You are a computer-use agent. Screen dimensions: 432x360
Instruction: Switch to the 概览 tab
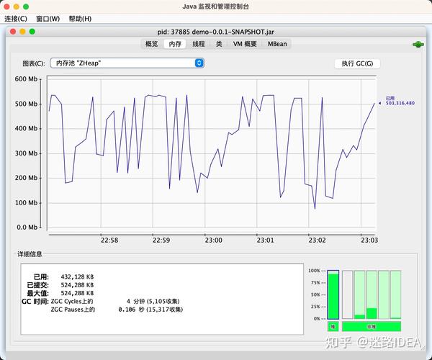click(x=151, y=44)
